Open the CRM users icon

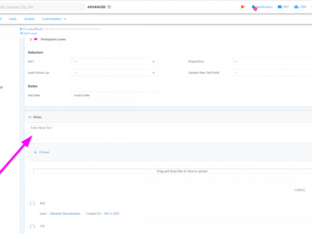(x=296, y=7)
